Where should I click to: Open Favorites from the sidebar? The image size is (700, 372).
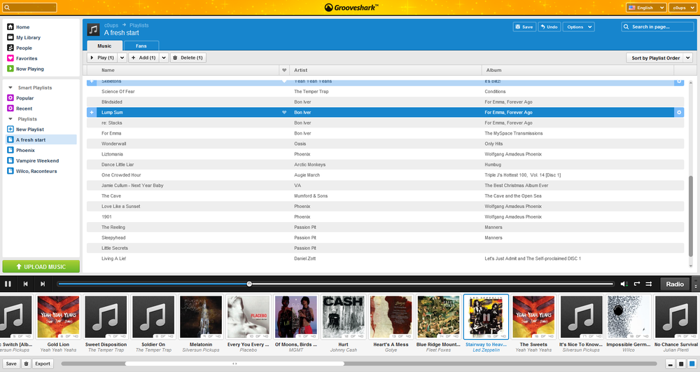click(x=27, y=58)
